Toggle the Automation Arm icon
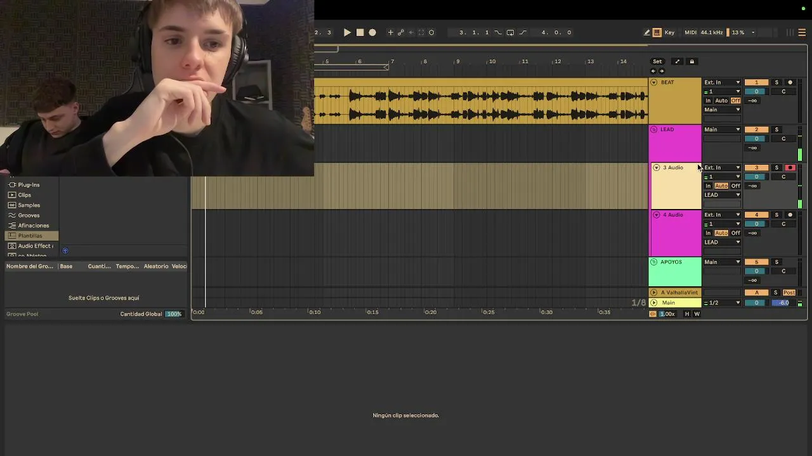Image resolution: width=812 pixels, height=456 pixels. pyautogui.click(x=400, y=32)
